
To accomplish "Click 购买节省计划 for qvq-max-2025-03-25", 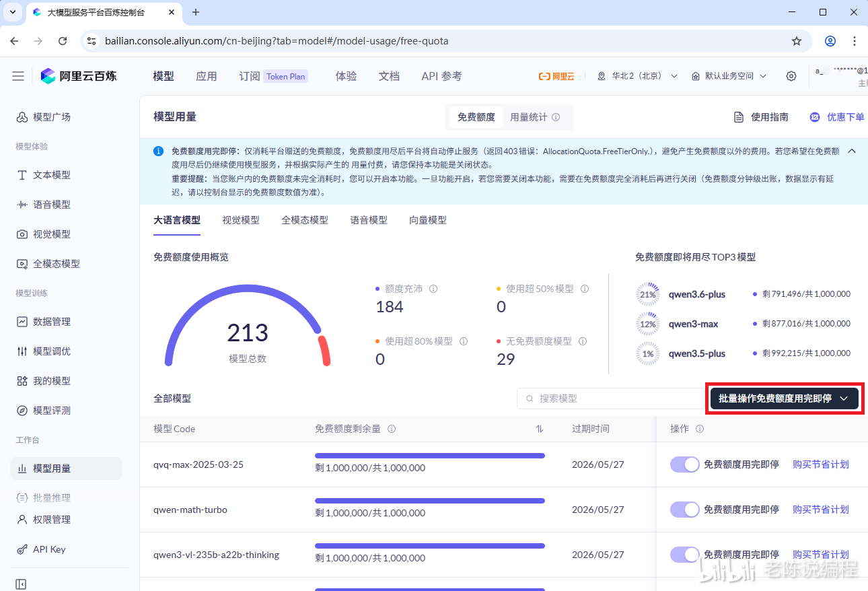I will coord(821,464).
